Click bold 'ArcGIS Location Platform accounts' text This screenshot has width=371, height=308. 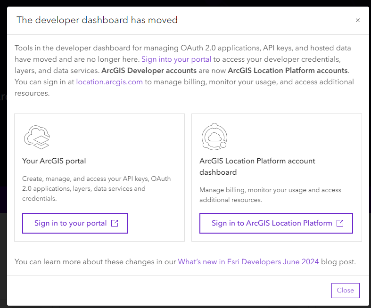[x=288, y=71]
